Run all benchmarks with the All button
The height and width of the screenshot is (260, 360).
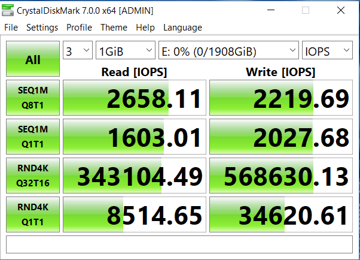point(33,59)
